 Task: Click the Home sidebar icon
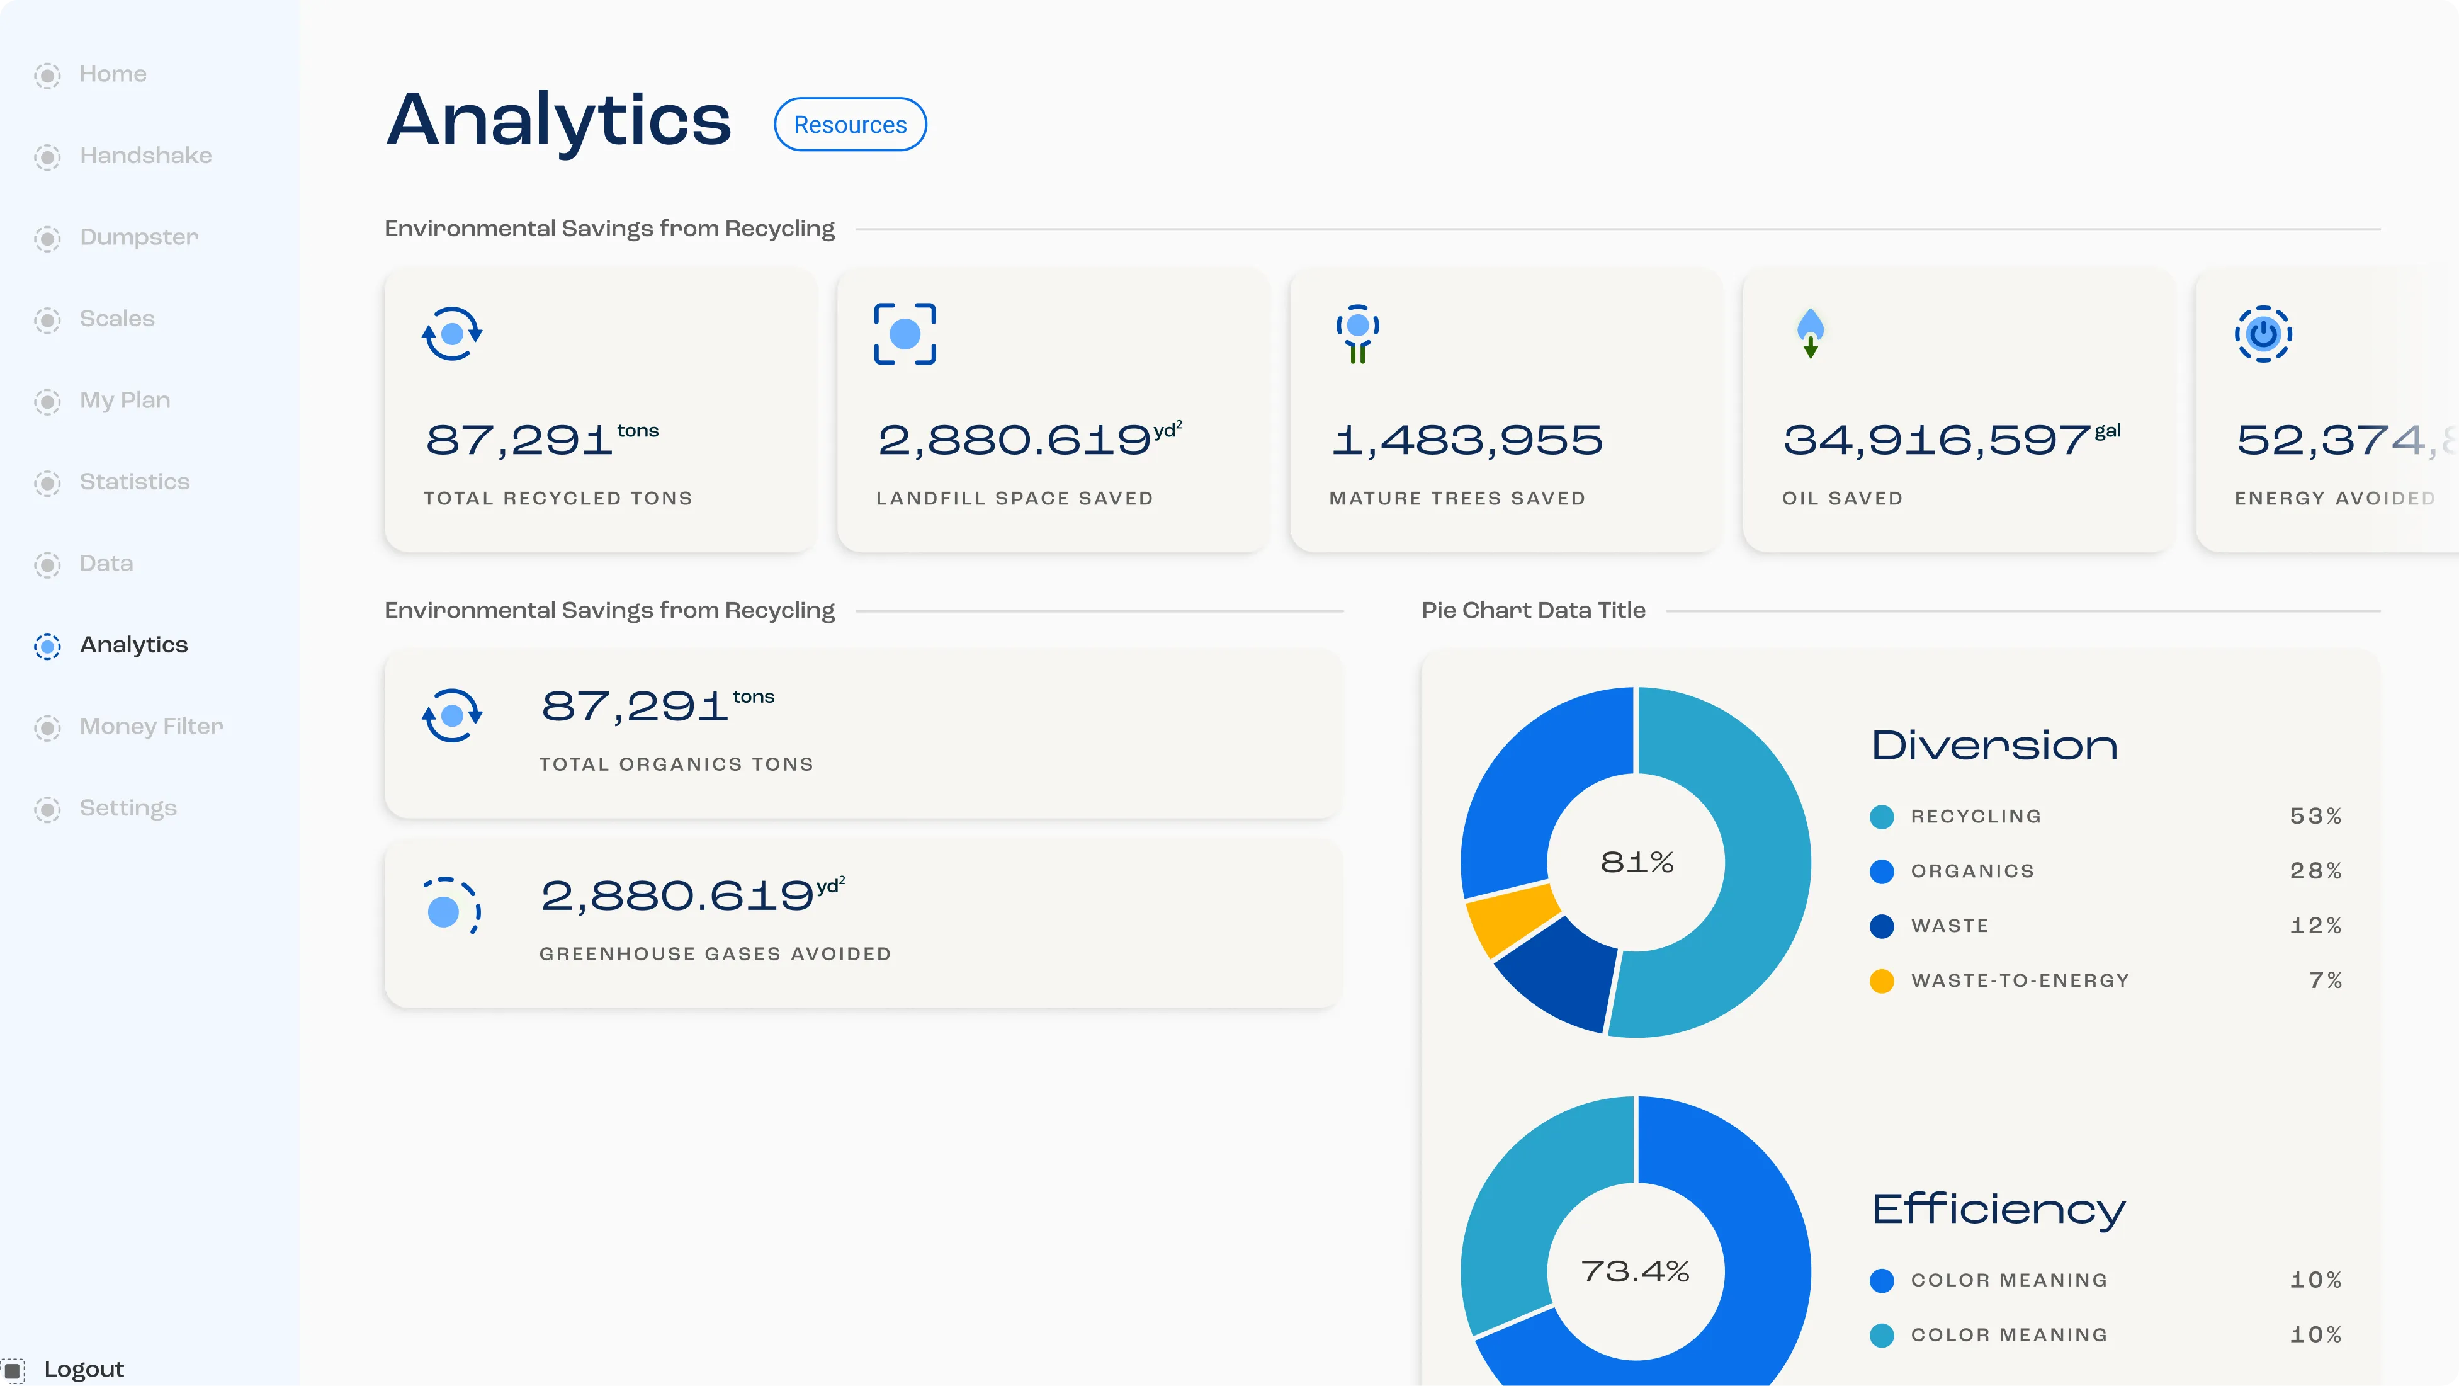[47, 76]
